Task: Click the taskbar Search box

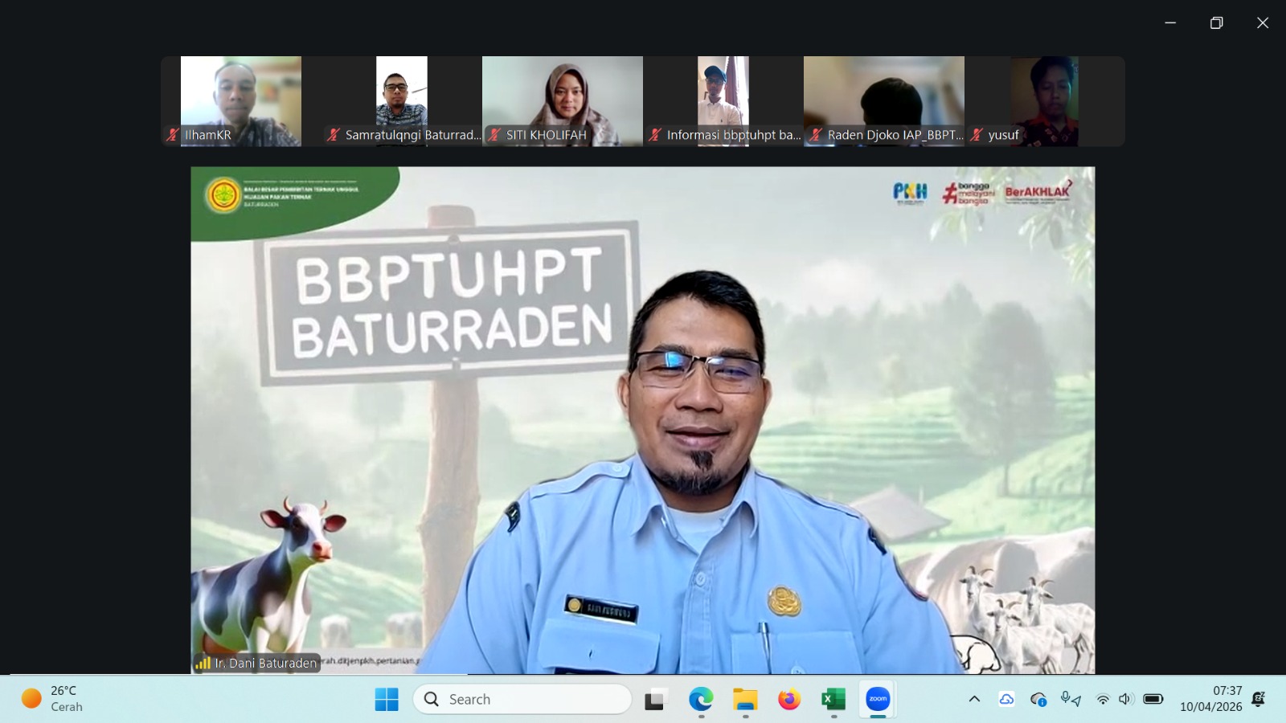Action: [x=522, y=699]
